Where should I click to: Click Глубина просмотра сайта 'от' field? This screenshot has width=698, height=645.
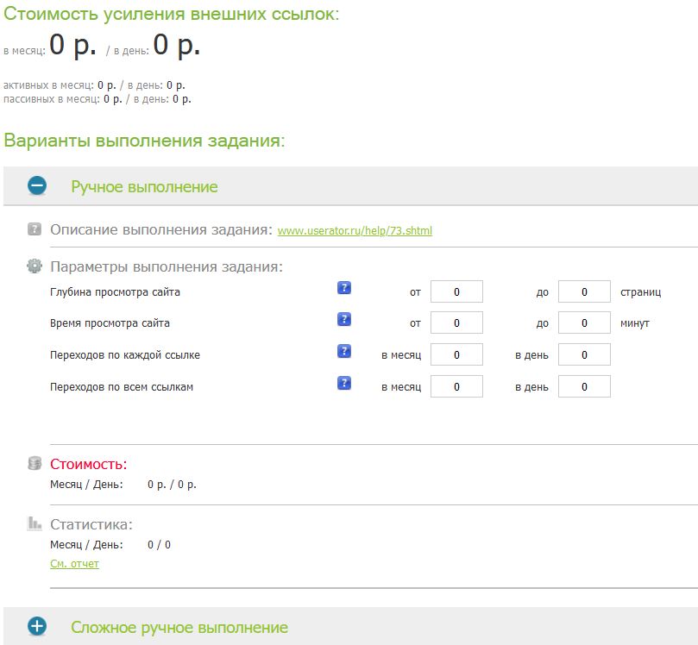coord(456,292)
